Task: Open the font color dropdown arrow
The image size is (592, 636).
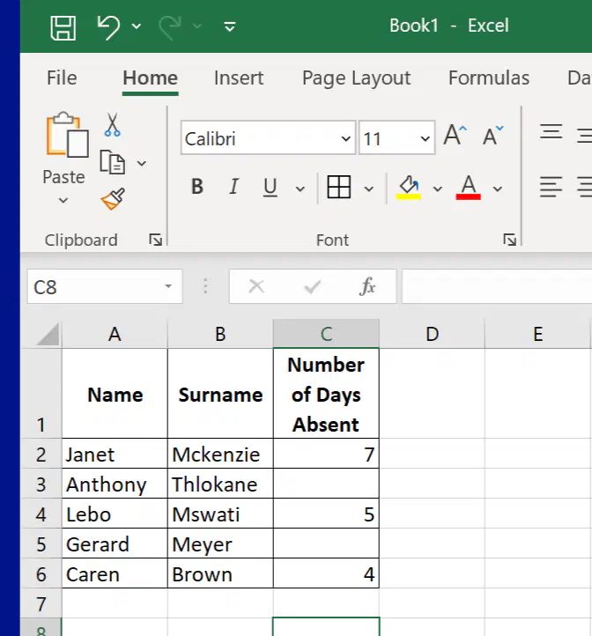Action: coord(498,189)
